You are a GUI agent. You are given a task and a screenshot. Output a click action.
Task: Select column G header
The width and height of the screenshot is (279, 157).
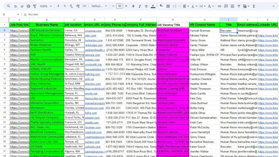[x=173, y=20]
